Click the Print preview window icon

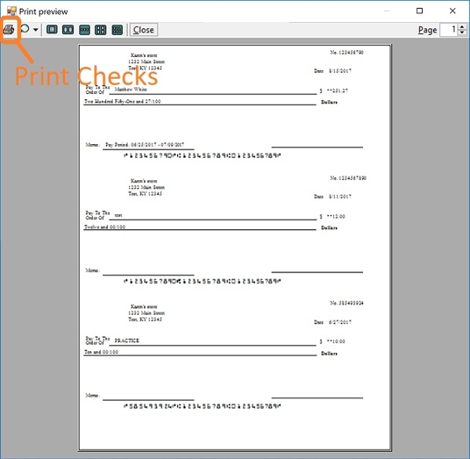[12, 11]
